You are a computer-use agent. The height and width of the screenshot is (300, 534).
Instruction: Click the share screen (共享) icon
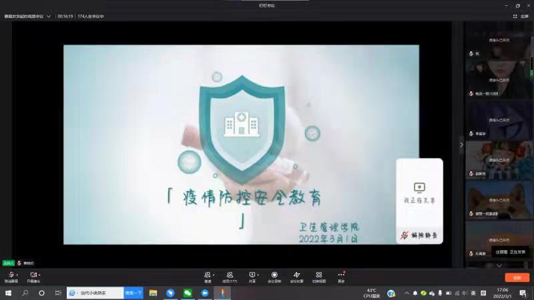tap(252, 277)
